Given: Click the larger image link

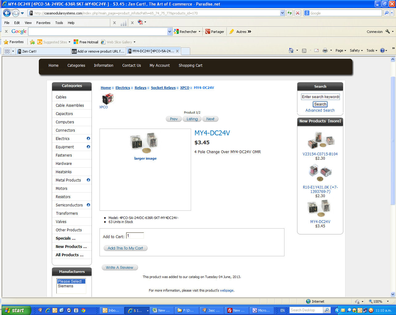Looking at the screenshot, I should 145,158.
